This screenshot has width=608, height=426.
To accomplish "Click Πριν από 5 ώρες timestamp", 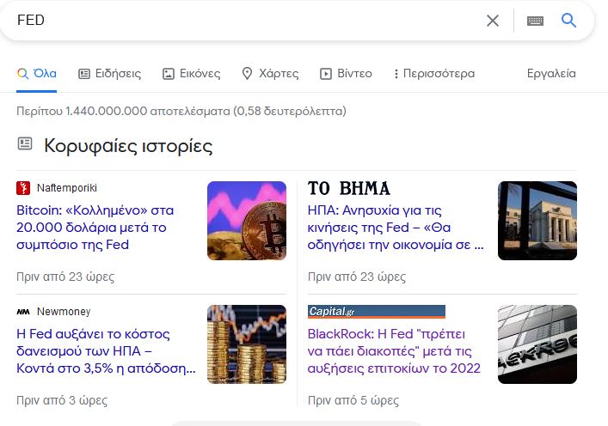I will click(x=353, y=400).
